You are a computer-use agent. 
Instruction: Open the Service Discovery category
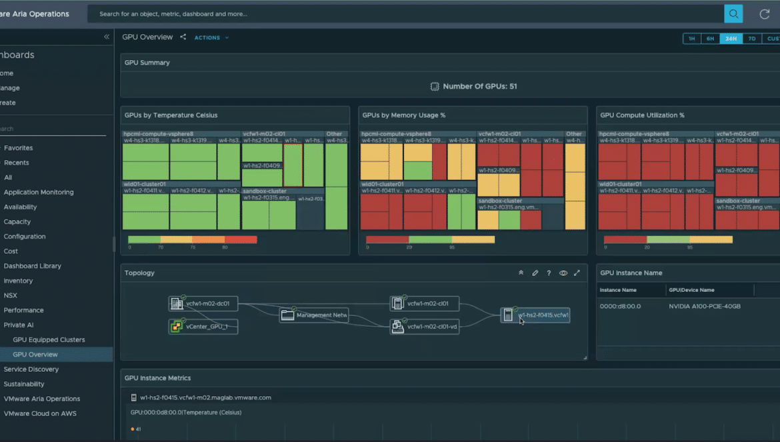click(31, 369)
